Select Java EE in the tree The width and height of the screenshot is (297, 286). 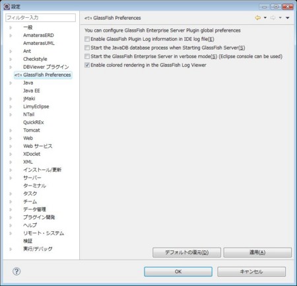(x=32, y=90)
